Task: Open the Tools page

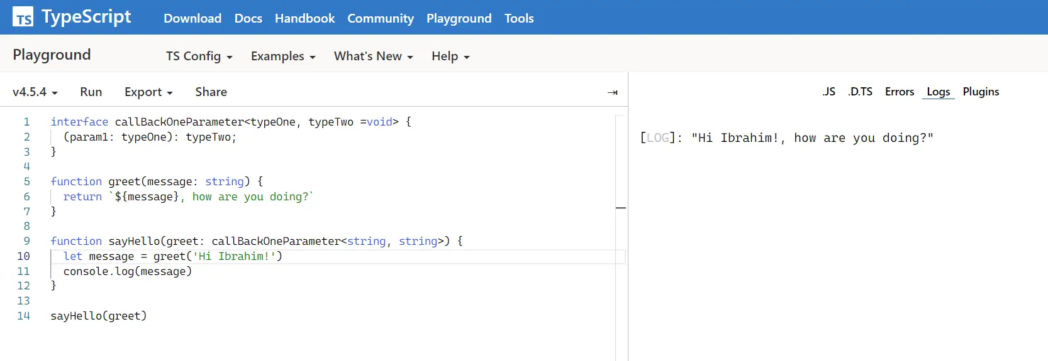Action: coord(519,18)
